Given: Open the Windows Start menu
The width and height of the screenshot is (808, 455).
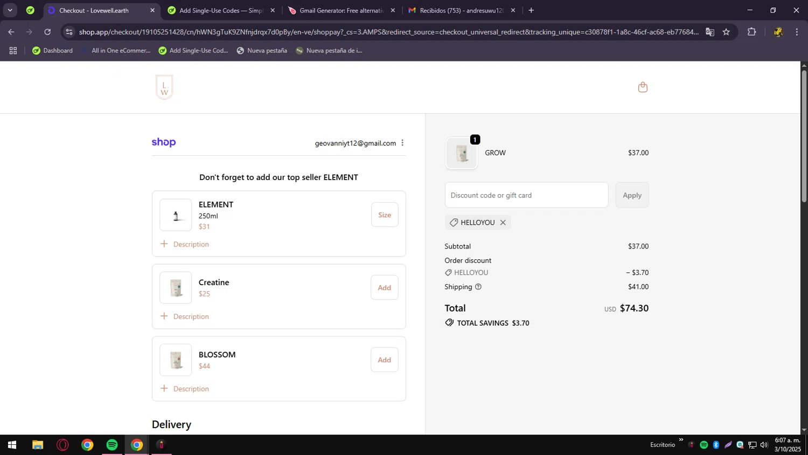Looking at the screenshot, I should tap(12, 445).
